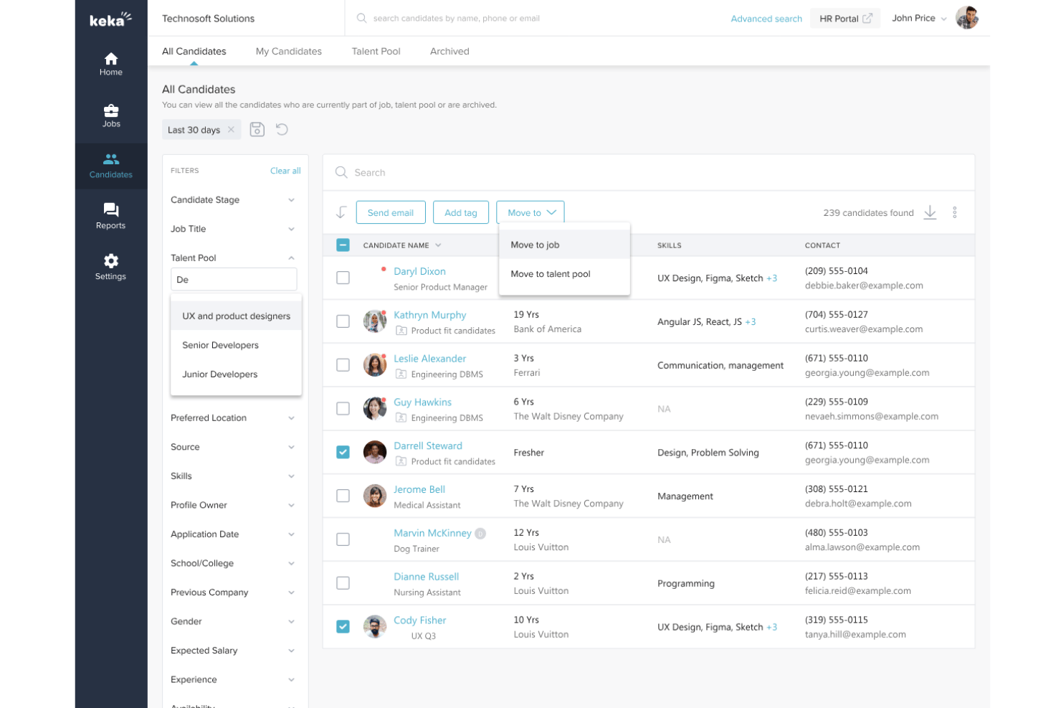Select Senior Developers suggestion
This screenshot has width=1061, height=708.
(x=236, y=345)
